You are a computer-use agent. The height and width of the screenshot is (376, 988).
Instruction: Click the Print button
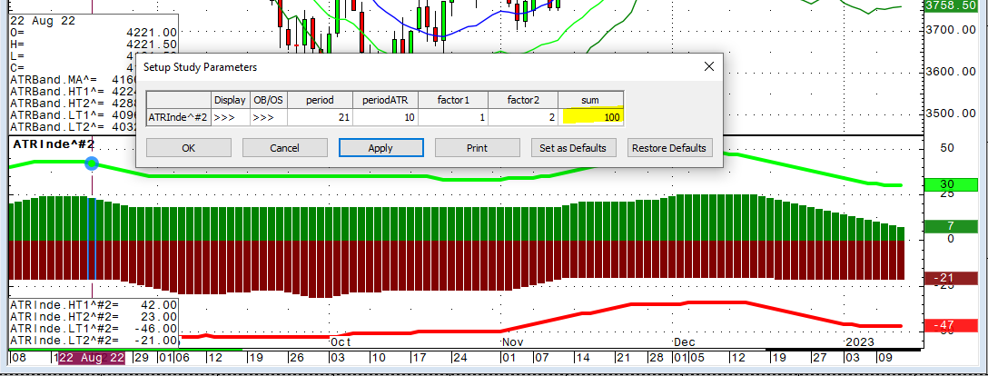478,148
